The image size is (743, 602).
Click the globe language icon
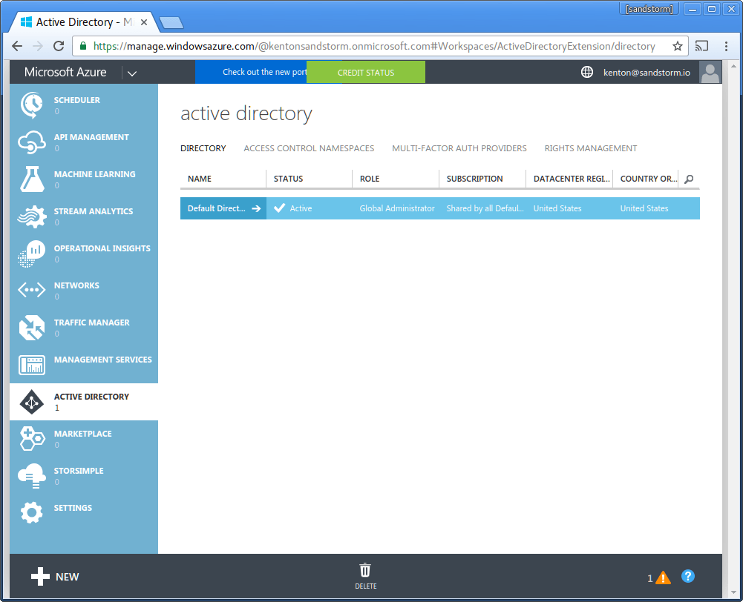point(586,72)
